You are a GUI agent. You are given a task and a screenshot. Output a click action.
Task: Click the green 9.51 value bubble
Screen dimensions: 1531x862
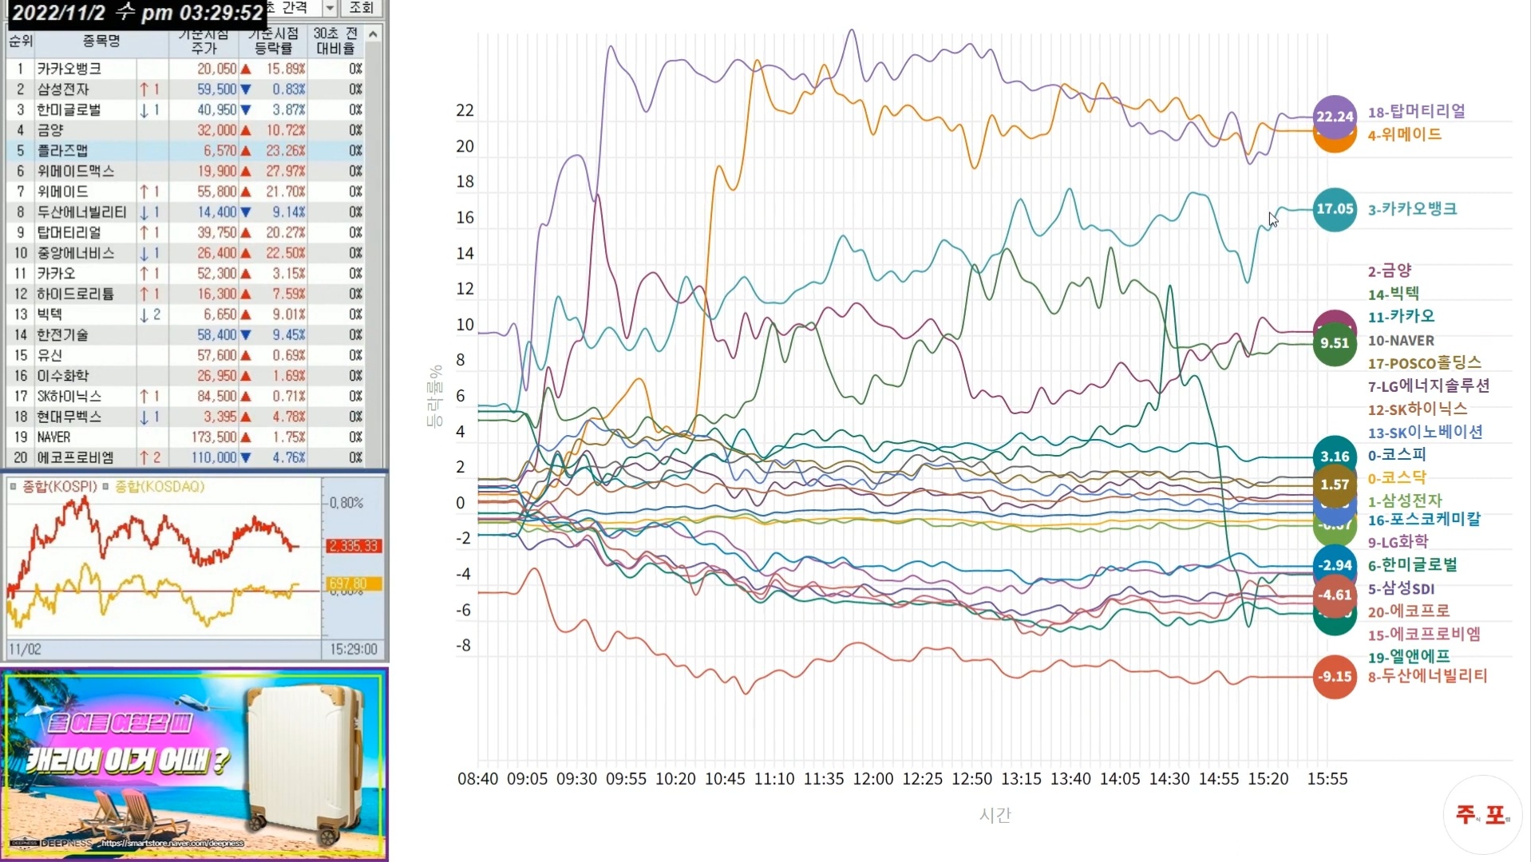point(1335,344)
